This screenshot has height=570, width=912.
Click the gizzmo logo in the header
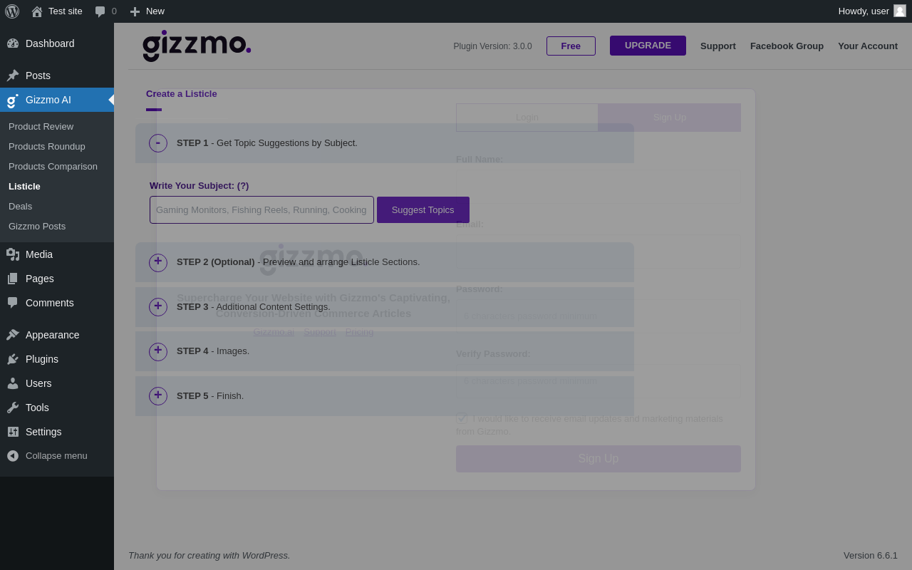197,46
